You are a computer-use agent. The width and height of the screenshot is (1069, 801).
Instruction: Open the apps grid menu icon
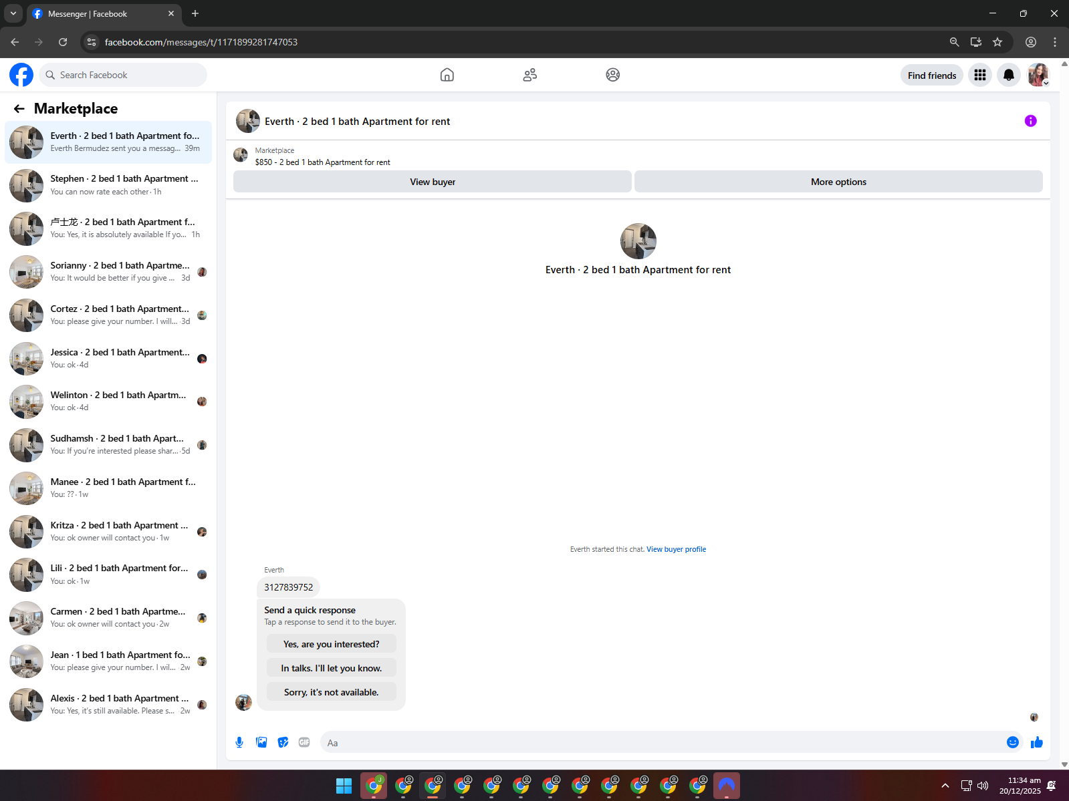pyautogui.click(x=980, y=75)
